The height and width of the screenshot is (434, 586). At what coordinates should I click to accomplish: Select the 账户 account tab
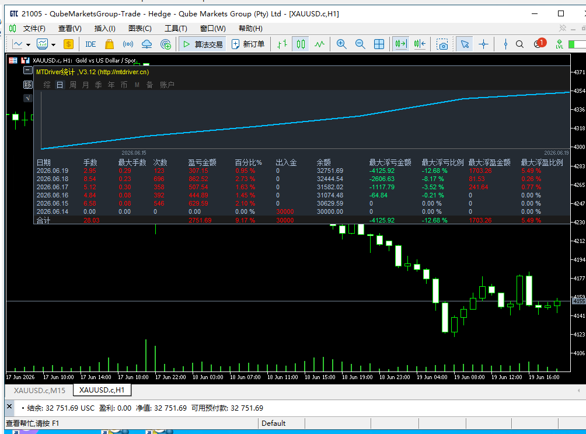pos(167,85)
